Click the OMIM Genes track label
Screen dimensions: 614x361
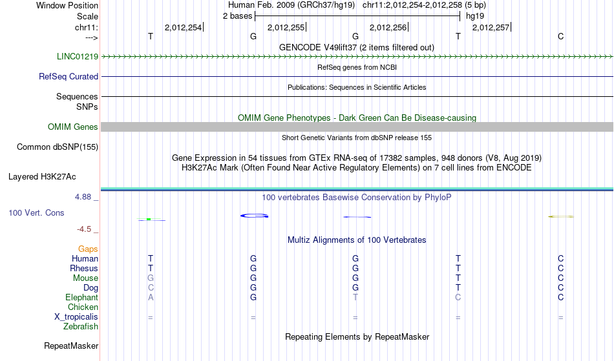(73, 127)
